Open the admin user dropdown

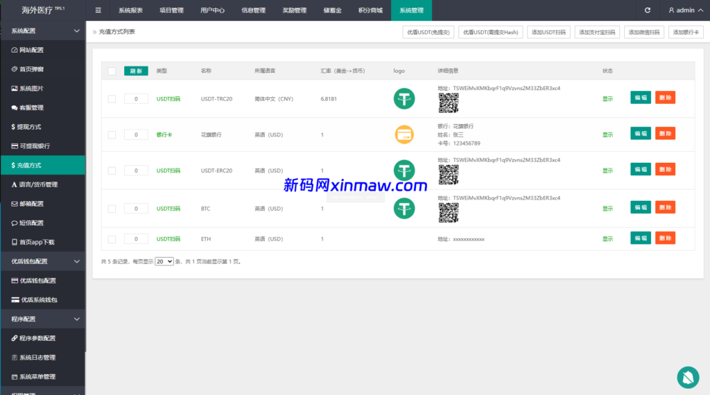(x=686, y=10)
